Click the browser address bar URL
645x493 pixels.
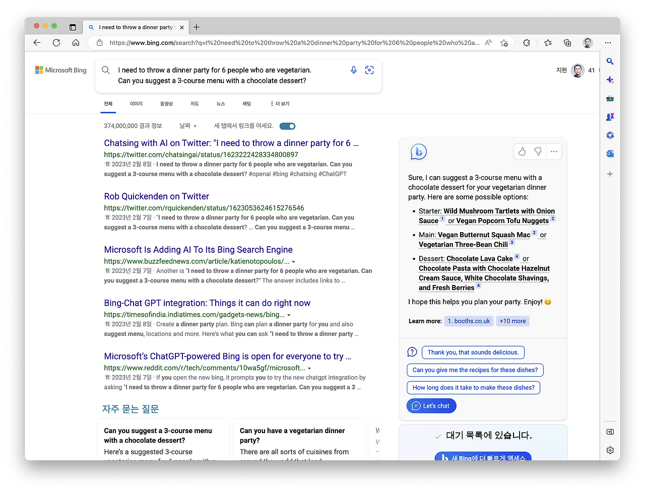295,43
